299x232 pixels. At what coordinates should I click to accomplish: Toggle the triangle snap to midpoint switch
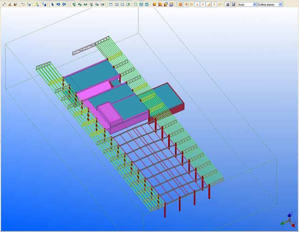197,4
